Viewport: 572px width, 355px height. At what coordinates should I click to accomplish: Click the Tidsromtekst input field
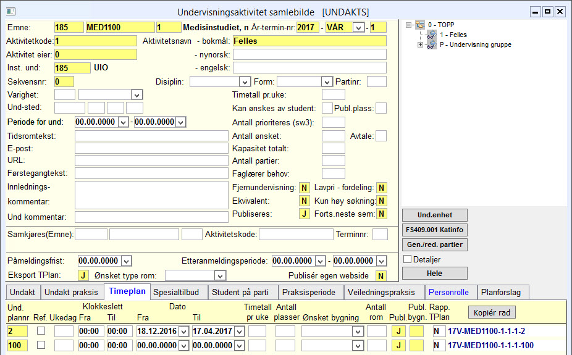(151, 136)
